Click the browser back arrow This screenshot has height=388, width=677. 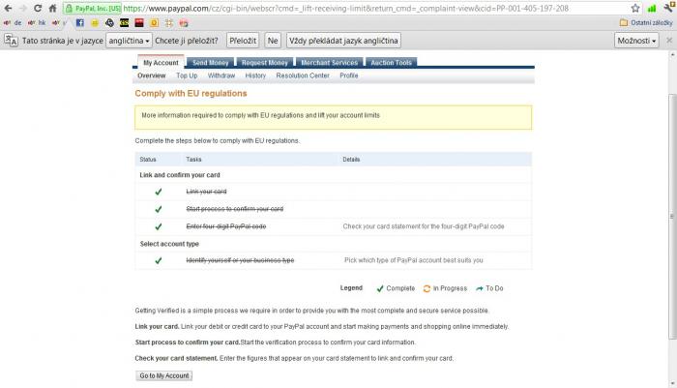click(x=8, y=8)
